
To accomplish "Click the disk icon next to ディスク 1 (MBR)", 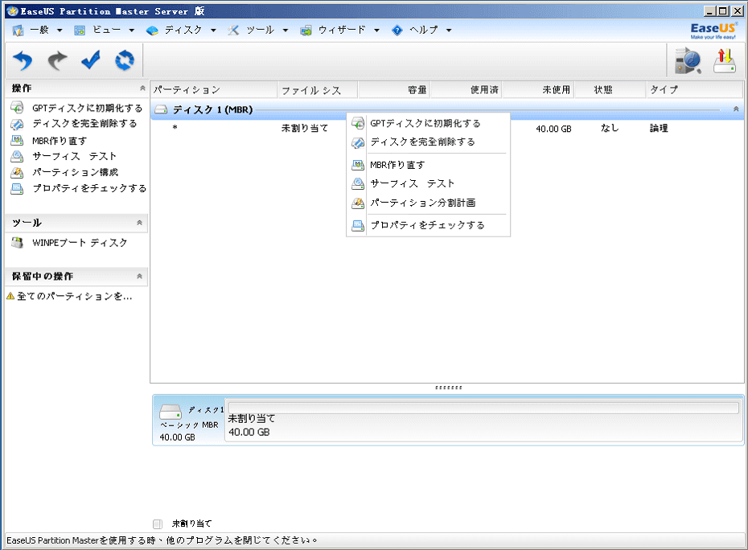I will click(x=161, y=109).
